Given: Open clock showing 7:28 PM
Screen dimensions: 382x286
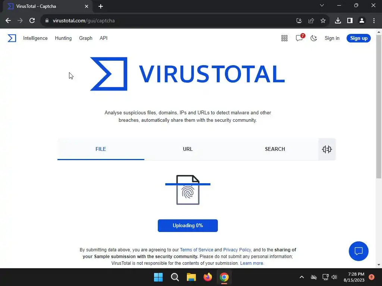Looking at the screenshot, I should point(354,277).
